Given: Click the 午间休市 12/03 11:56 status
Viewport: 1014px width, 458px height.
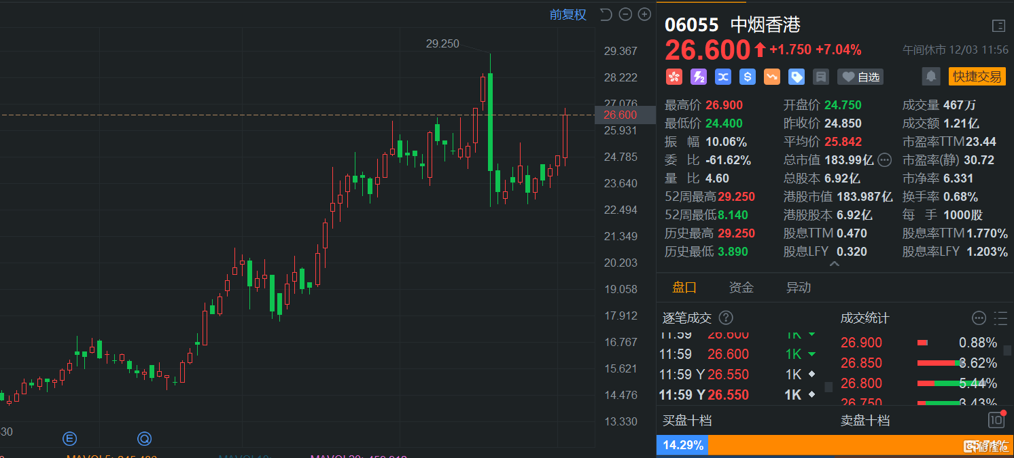Looking at the screenshot, I should [956, 50].
